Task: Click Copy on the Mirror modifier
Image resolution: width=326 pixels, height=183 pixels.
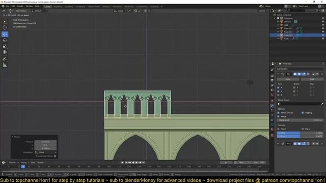Action: 312,79
